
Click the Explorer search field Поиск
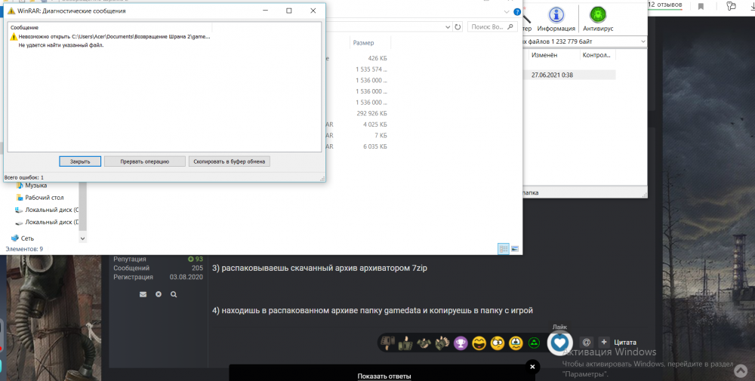click(x=492, y=27)
